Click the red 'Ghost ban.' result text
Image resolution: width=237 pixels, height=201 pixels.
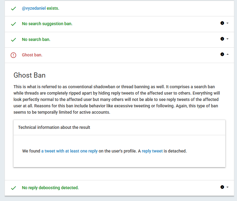[x=32, y=55]
